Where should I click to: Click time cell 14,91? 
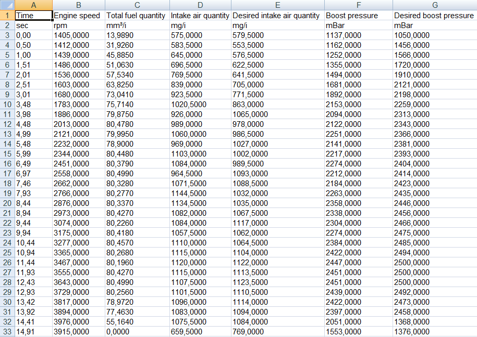click(33, 332)
